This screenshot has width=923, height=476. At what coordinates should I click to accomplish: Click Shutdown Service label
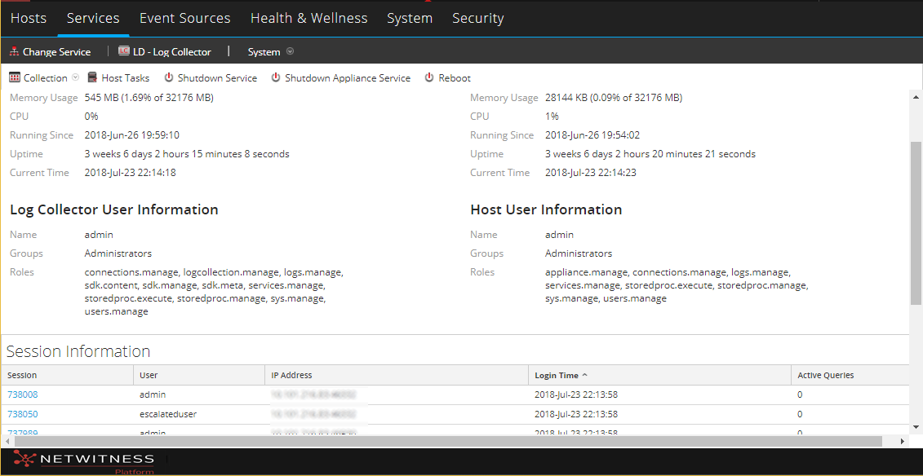(217, 77)
